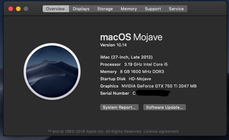
Task: Click the iMac (27-inch, Late 2012) line
Action: tap(127, 57)
